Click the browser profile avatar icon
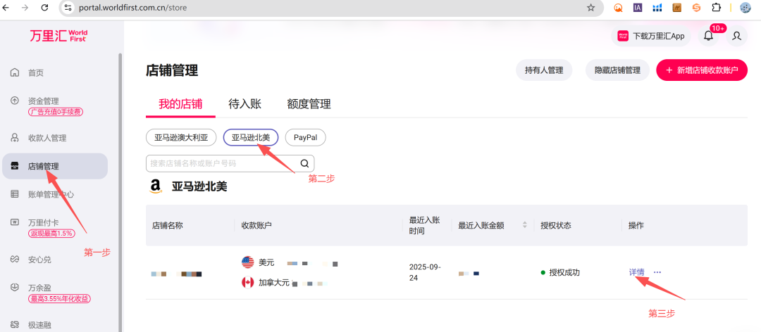761x332 pixels. (x=745, y=7)
